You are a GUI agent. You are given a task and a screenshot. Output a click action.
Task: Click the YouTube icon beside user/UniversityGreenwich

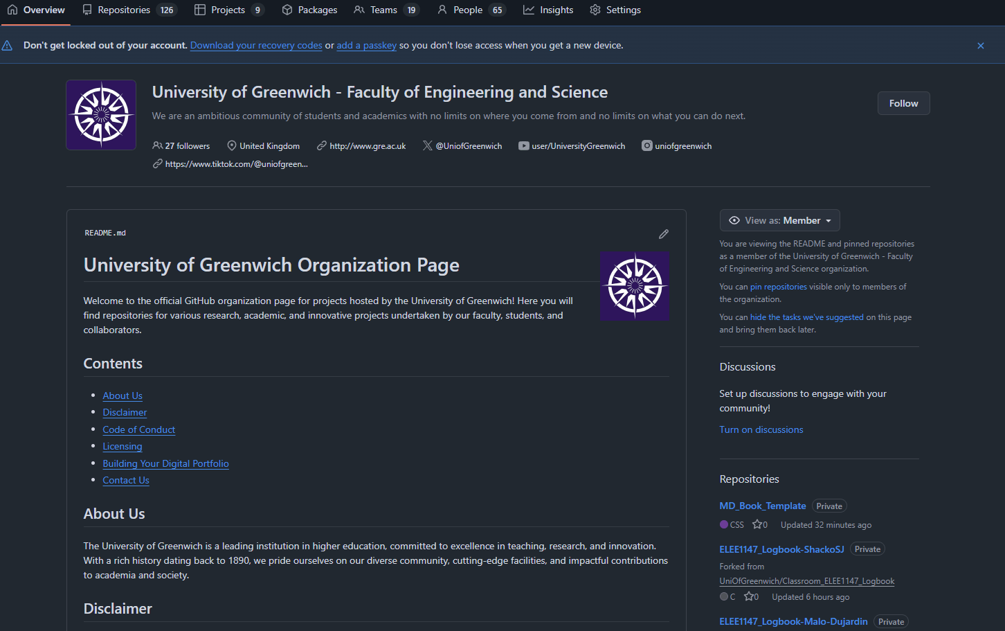point(524,146)
